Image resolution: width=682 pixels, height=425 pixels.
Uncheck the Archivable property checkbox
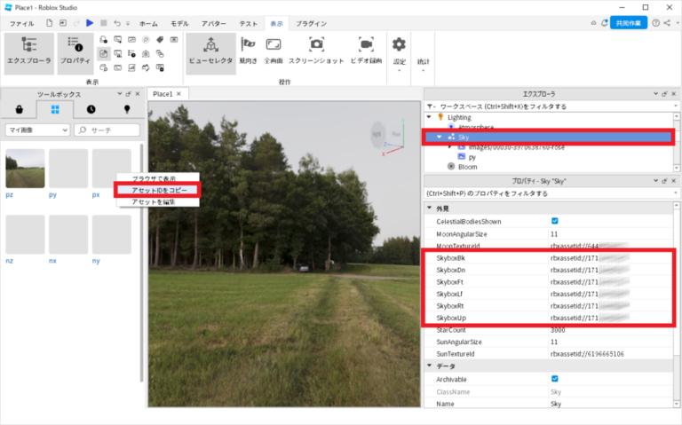[x=555, y=379]
